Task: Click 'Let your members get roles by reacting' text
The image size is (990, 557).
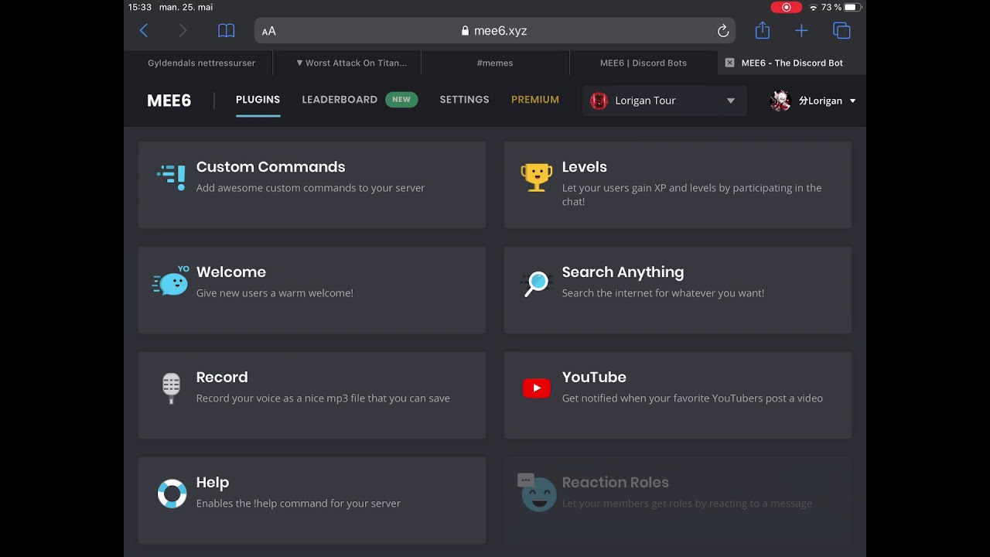Action: 687,504
